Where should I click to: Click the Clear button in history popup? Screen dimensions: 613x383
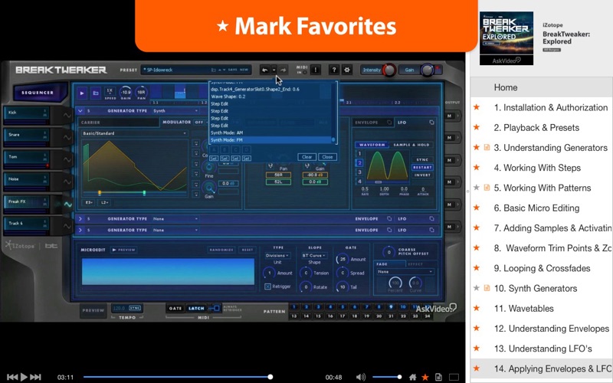[307, 157]
